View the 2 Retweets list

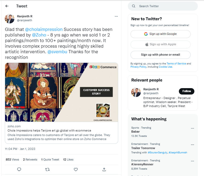[x=30, y=159]
